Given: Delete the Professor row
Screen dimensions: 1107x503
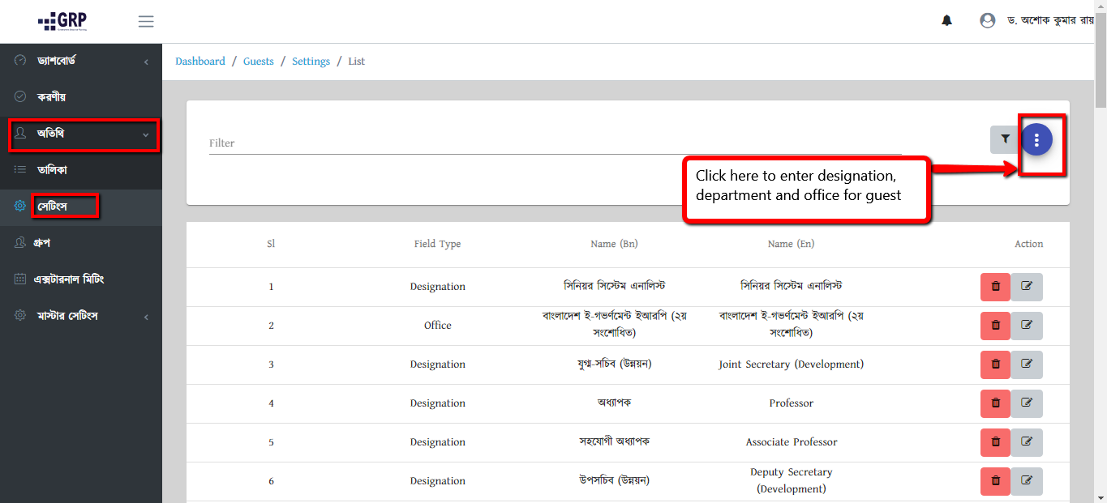Looking at the screenshot, I should [995, 403].
